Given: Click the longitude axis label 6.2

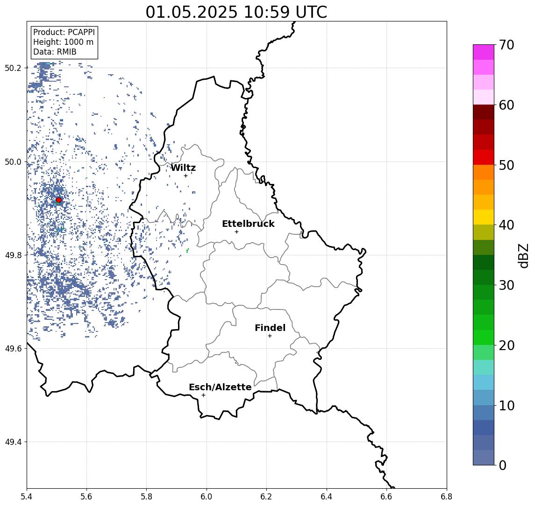Looking at the screenshot, I should pos(266,497).
